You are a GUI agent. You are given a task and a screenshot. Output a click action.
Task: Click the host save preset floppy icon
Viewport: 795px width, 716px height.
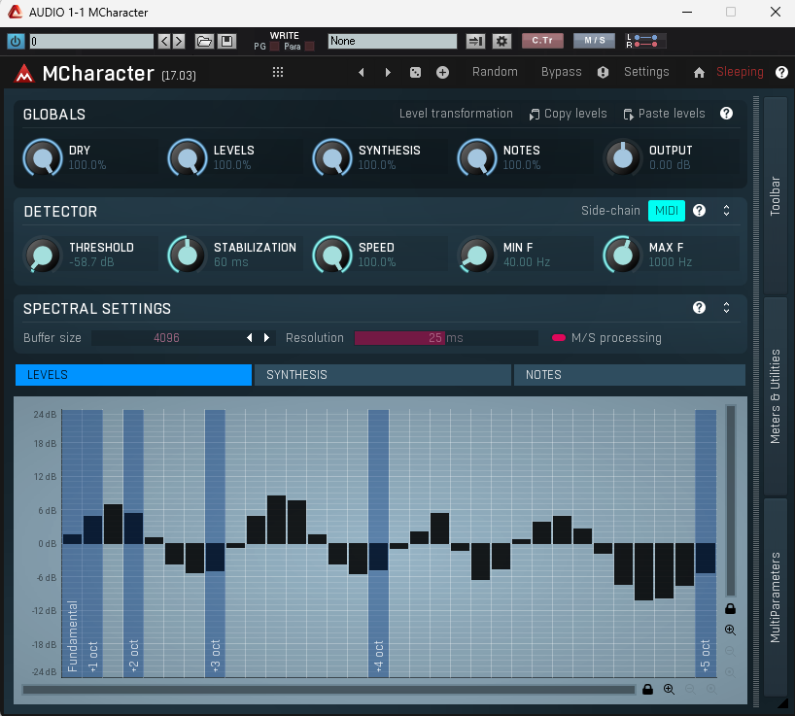226,41
